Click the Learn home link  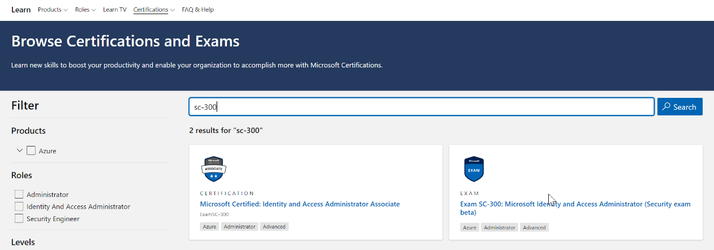pyautogui.click(x=21, y=10)
